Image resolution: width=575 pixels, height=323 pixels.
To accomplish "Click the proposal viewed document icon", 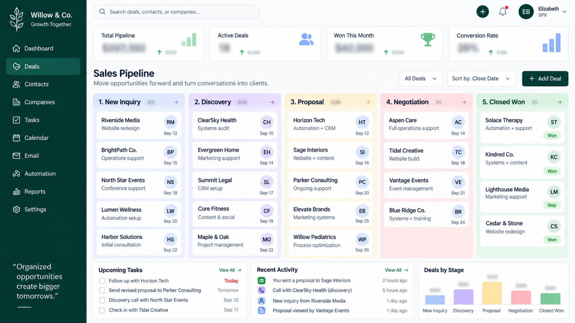I will click(261, 310).
